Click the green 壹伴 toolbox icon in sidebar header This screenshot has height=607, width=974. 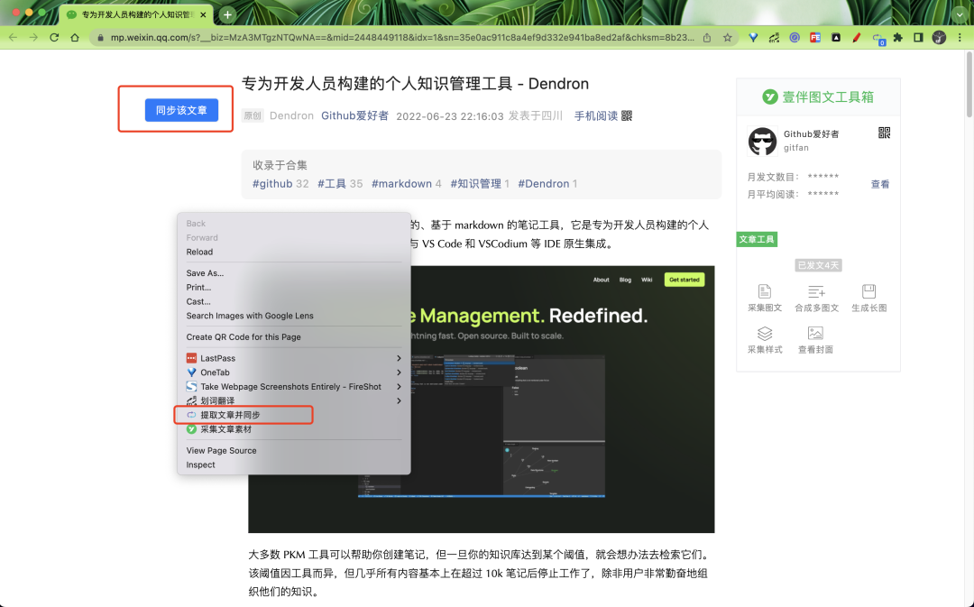tap(769, 96)
